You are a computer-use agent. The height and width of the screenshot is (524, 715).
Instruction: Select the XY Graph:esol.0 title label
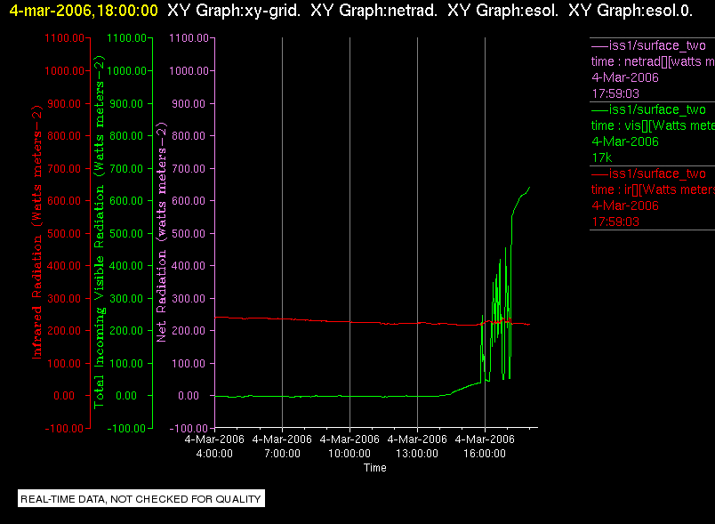pyautogui.click(x=631, y=10)
